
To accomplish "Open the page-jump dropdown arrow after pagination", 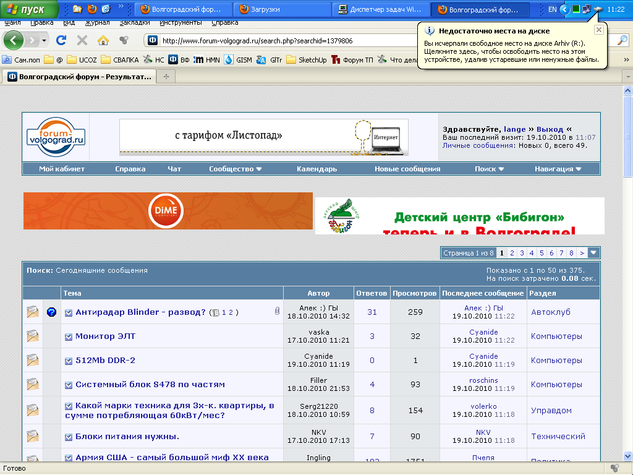I will [x=593, y=253].
